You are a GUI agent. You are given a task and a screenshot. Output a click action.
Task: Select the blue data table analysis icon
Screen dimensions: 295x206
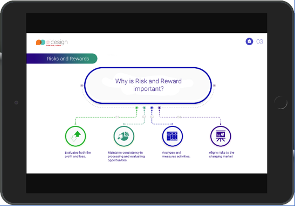coord(173,136)
